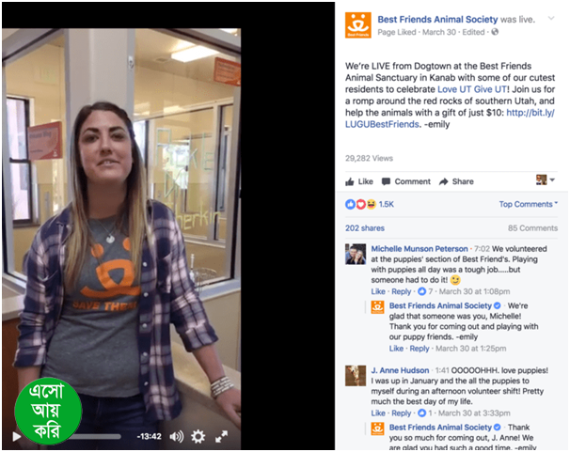Click the Best Friends orange logo avatar
570x452 pixels.
(x=358, y=25)
